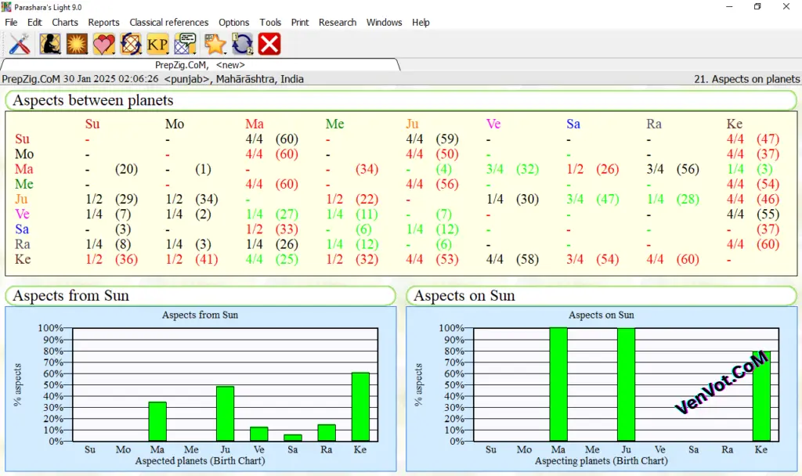Click the Mo row header in aspects table

point(24,154)
